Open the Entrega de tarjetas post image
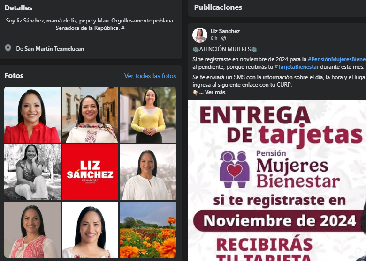Viewport: 366px width, 261px height. [x=277, y=181]
